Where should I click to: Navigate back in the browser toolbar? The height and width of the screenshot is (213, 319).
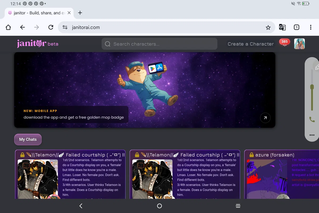[23, 27]
